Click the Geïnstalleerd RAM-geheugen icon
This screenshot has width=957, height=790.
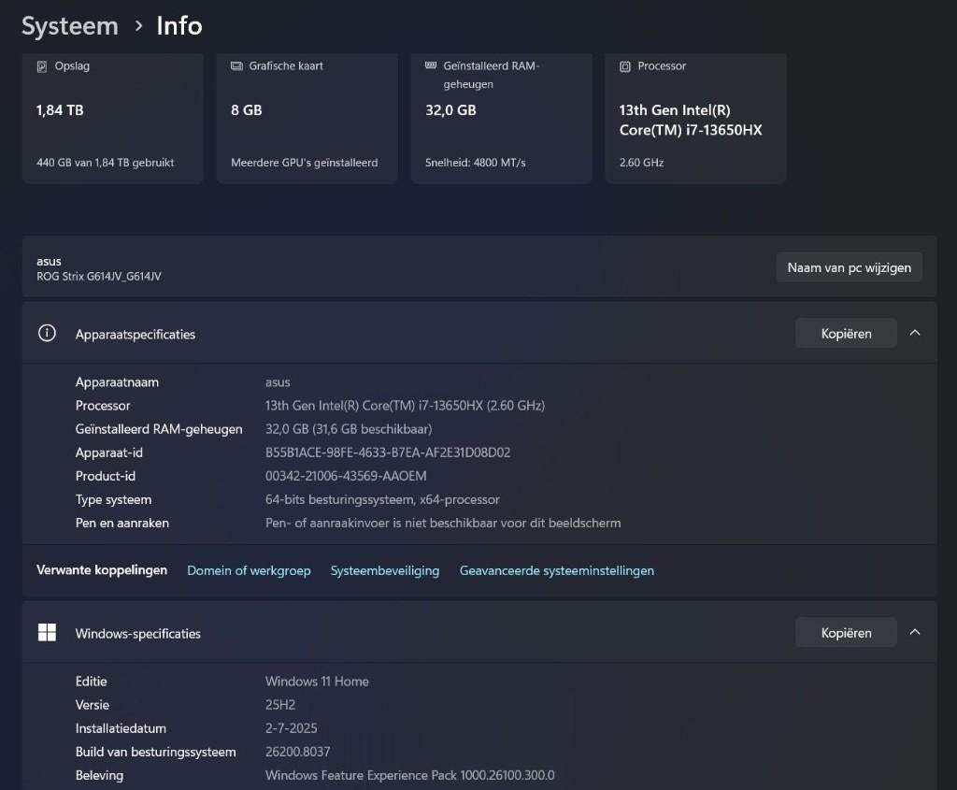click(x=429, y=65)
